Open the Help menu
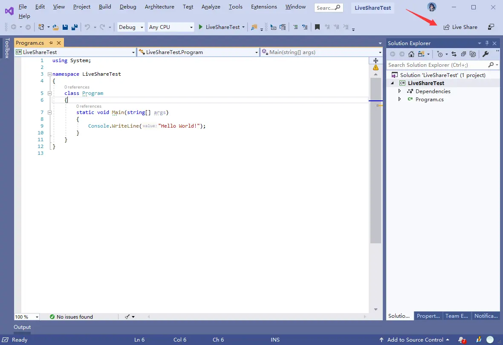This screenshot has width=503, height=345. pos(24,16)
